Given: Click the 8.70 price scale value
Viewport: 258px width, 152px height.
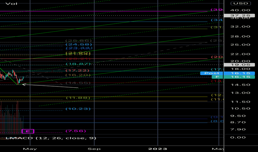Looking at the screenshot, I should click(238, 122).
